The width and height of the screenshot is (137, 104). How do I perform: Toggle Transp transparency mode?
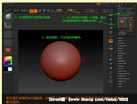pos(111,77)
